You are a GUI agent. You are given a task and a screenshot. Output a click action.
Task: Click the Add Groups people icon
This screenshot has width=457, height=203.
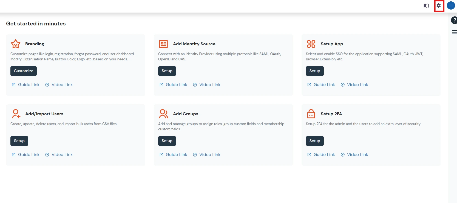click(163, 114)
